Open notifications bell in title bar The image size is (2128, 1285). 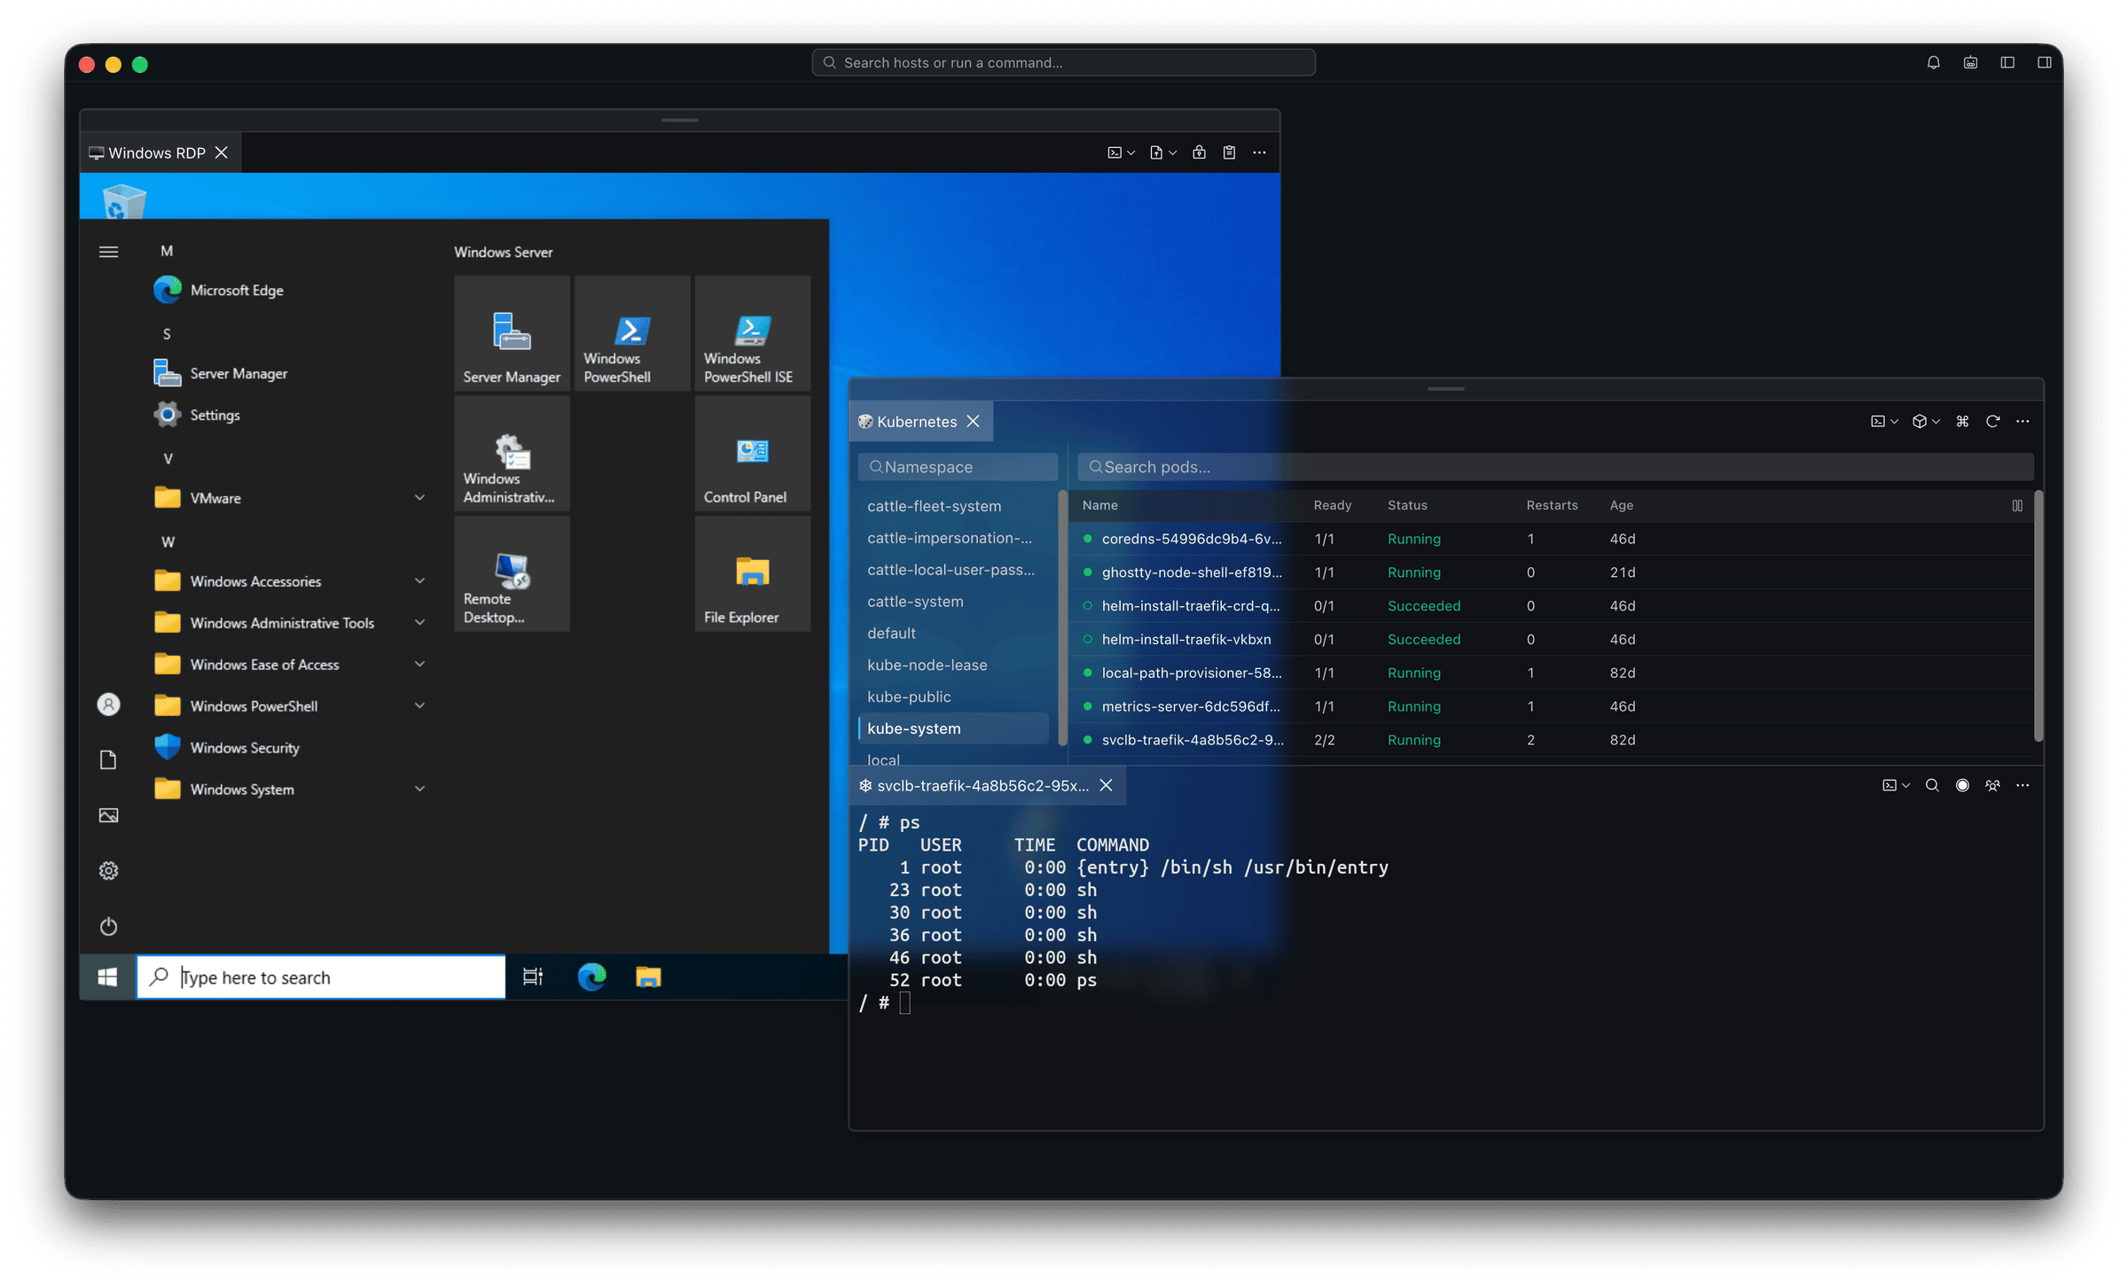coord(1933,63)
